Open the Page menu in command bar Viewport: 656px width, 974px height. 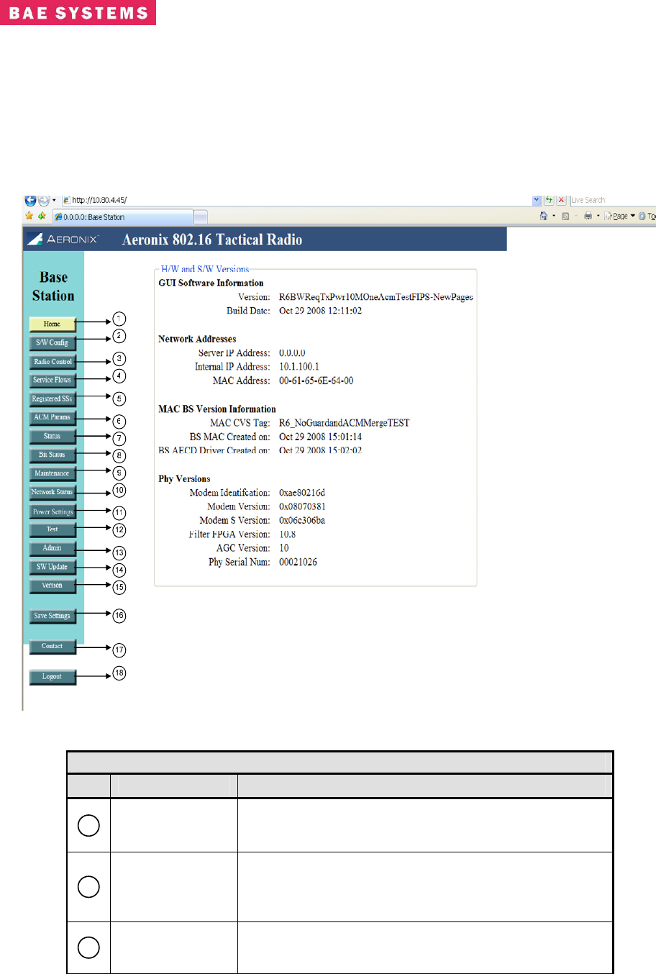619,216
